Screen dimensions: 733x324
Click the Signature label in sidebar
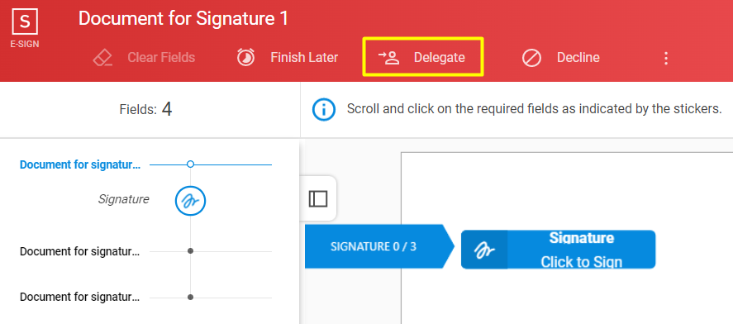[x=123, y=199]
